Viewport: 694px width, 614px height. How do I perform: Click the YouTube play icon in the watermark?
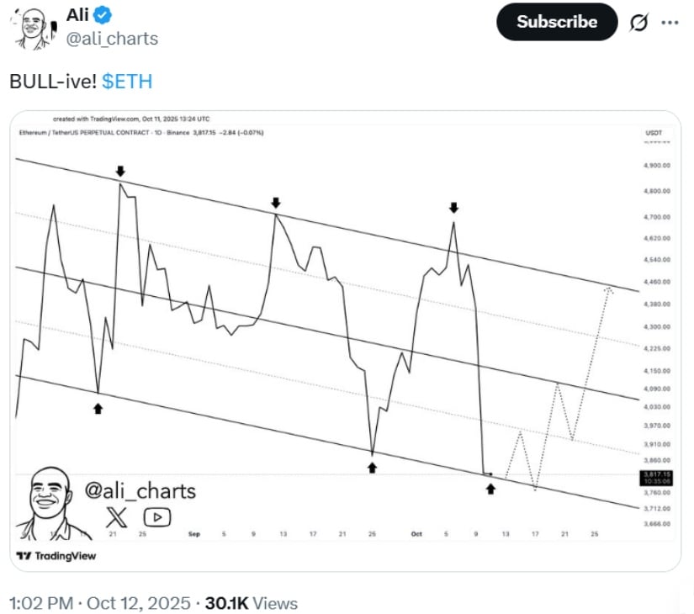[x=157, y=516]
